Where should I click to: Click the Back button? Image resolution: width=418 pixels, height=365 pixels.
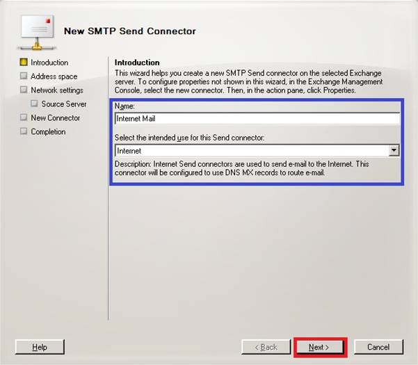tap(266, 347)
